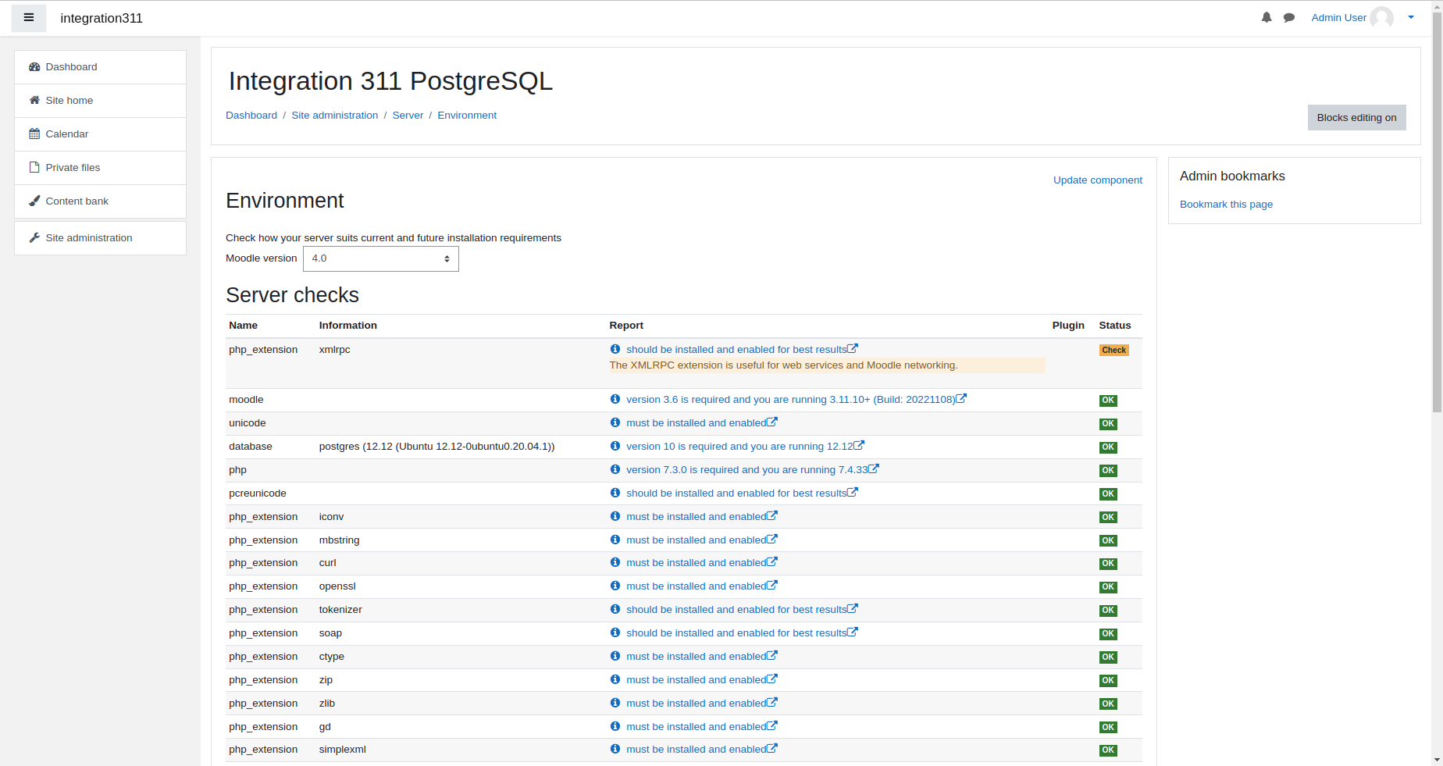Open the messages speech bubble icon
1443x766 pixels.
tap(1289, 17)
